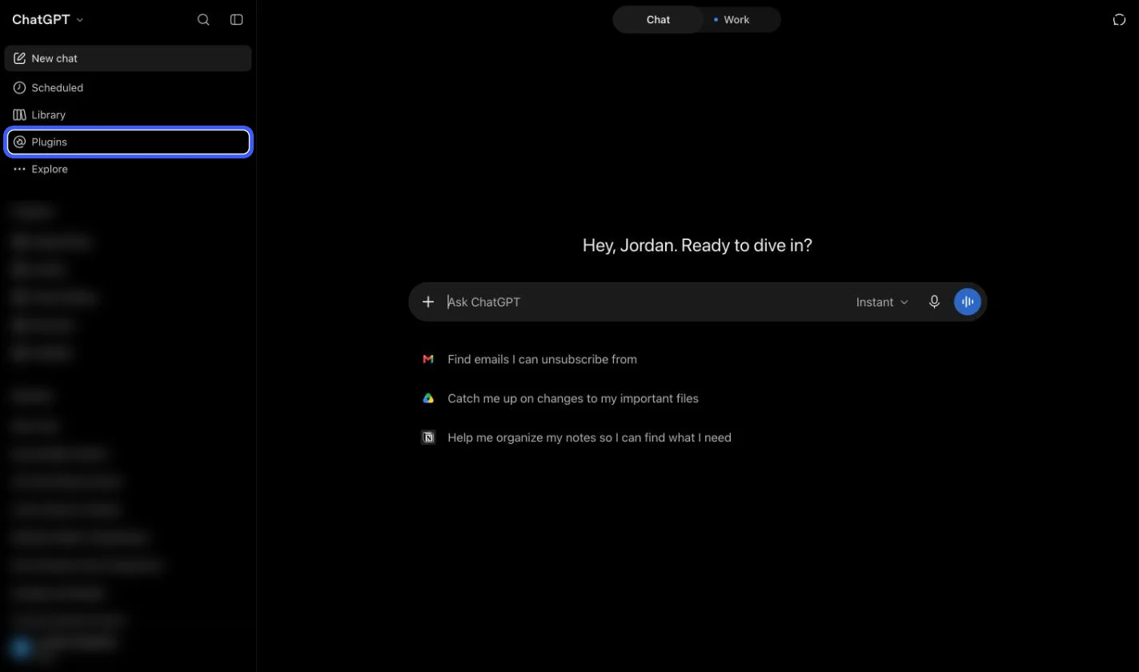Start dictation with the microphone icon

point(934,302)
